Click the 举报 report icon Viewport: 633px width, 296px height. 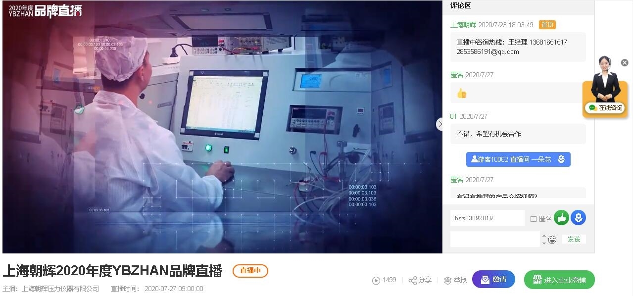[x=448, y=281]
